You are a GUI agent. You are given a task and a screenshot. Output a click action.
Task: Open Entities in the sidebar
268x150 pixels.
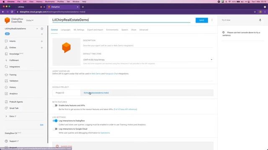[13, 47]
